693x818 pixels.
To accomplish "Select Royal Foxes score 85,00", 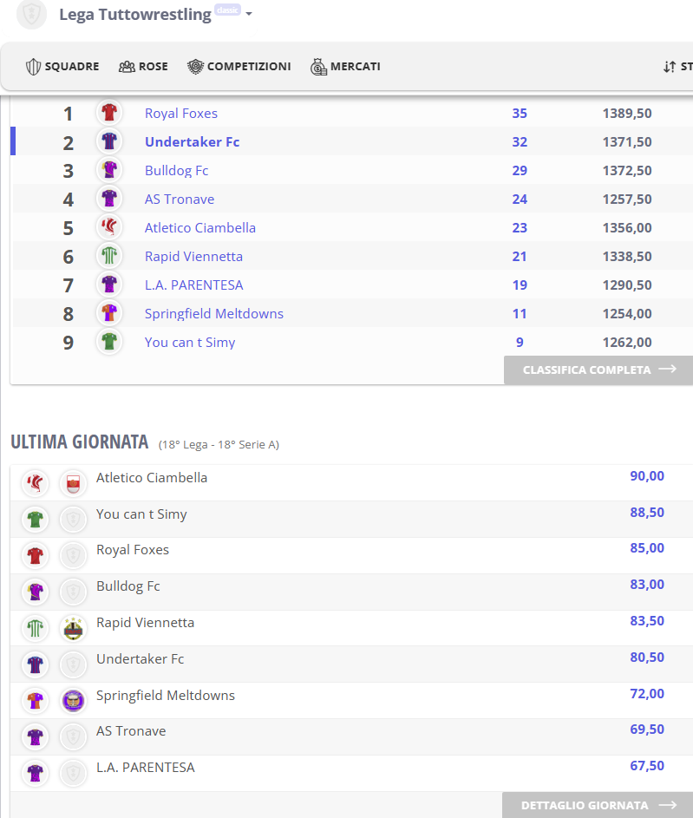I will pos(647,548).
